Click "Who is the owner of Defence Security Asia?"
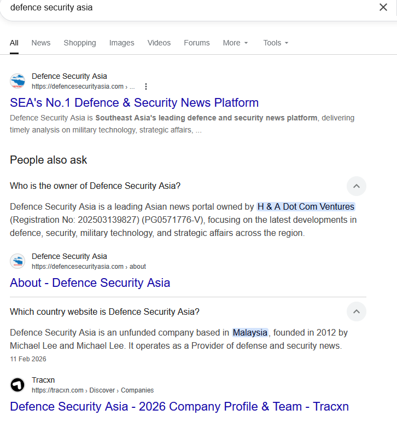Viewport: 397px width, 421px height. (95, 186)
